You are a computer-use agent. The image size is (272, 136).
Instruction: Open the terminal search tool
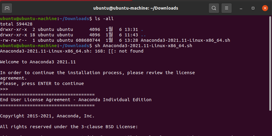[214, 8]
